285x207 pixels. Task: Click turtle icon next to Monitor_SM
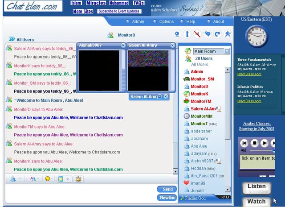pos(187,79)
